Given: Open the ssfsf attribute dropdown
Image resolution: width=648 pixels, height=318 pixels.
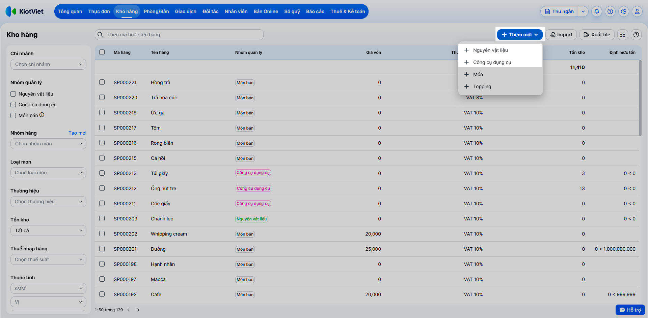Looking at the screenshot, I should tap(48, 288).
